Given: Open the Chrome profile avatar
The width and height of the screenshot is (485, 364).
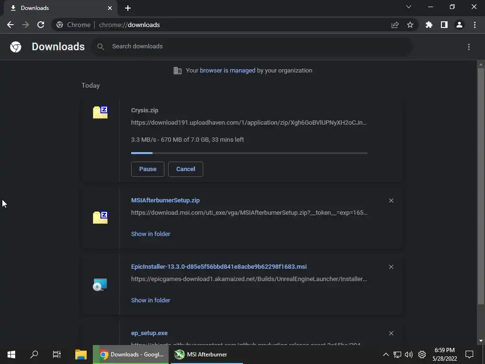Looking at the screenshot, I should click(x=459, y=25).
